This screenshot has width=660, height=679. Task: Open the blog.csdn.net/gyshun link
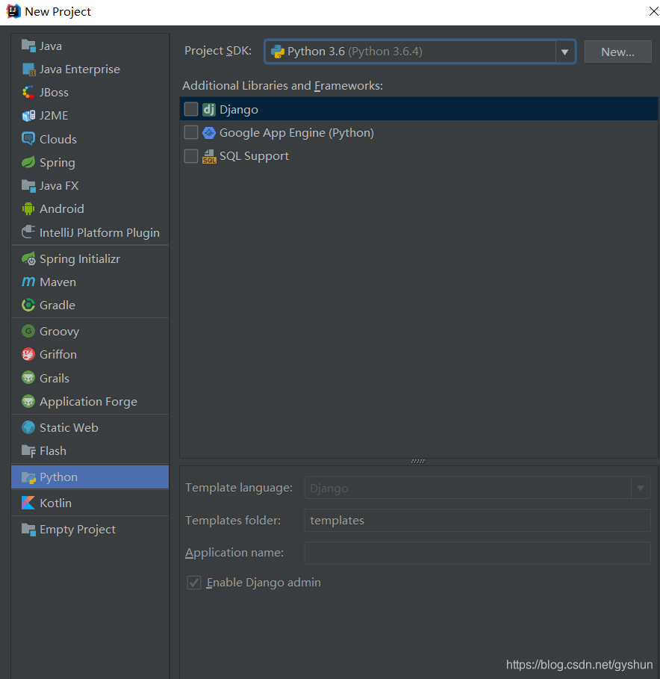coord(579,664)
